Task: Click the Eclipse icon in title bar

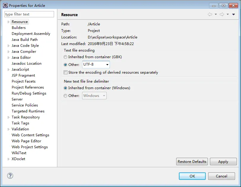Action: tap(5, 5)
